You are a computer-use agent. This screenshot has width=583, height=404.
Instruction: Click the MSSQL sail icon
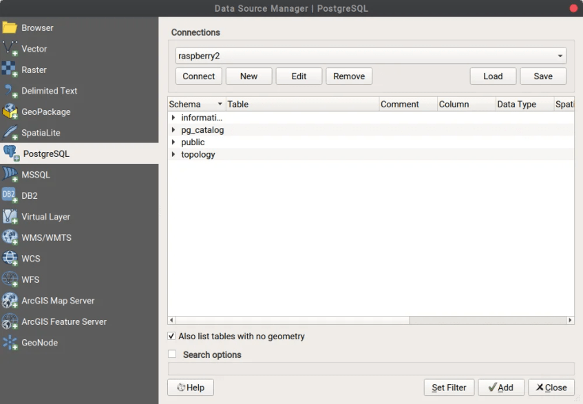coord(10,175)
